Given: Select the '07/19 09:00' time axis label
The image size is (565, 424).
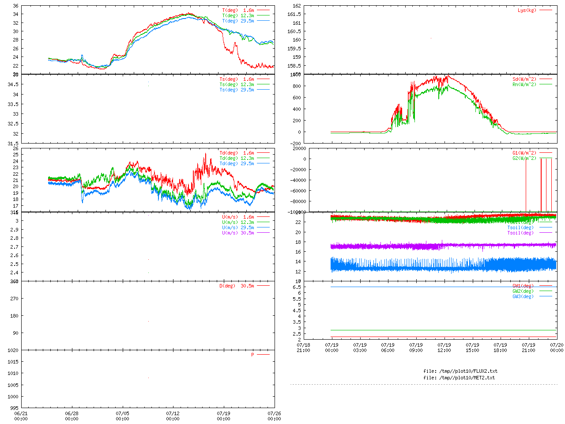Looking at the screenshot, I should click(416, 348).
